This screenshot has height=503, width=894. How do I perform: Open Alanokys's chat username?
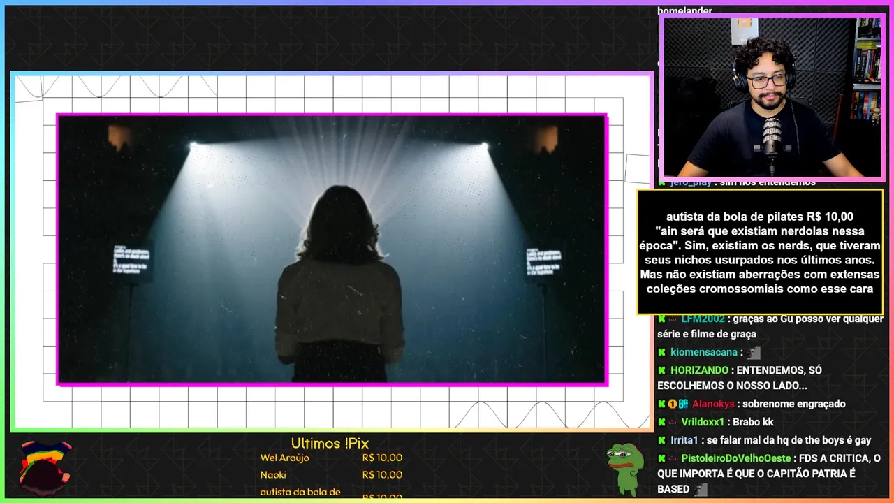[713, 404]
